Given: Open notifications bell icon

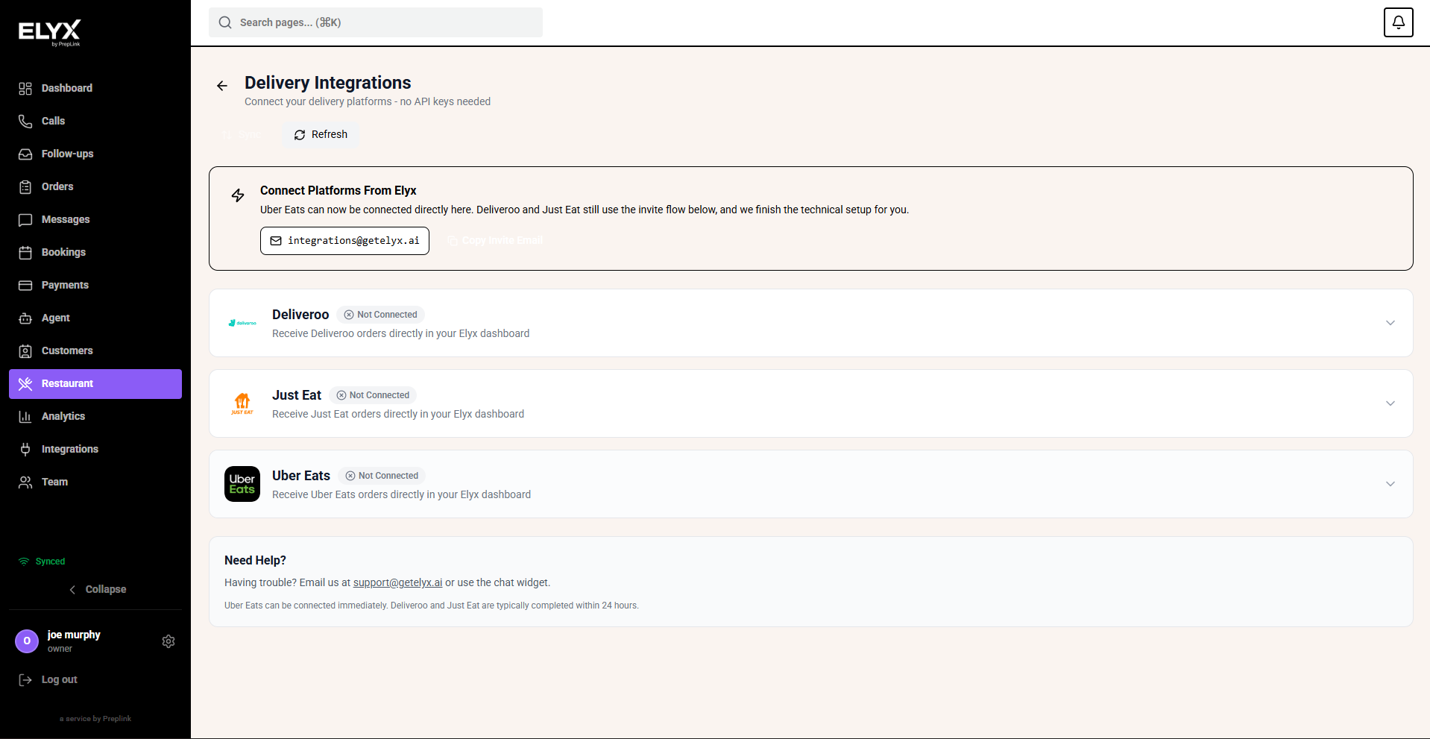Looking at the screenshot, I should (x=1398, y=22).
